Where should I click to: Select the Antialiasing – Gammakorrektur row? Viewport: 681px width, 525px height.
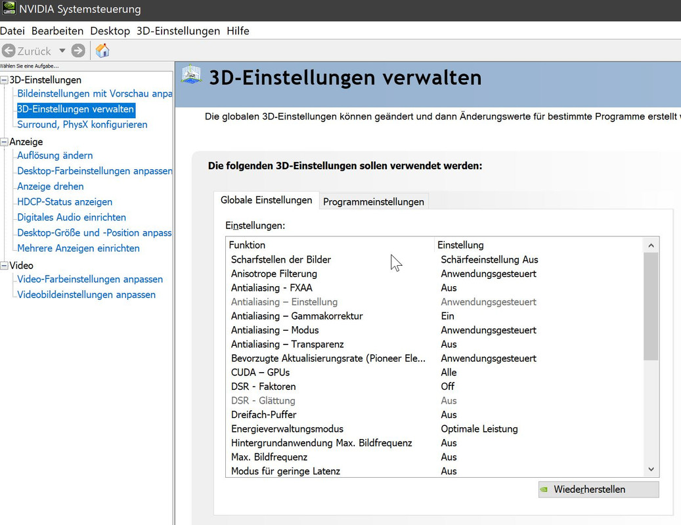click(434, 316)
